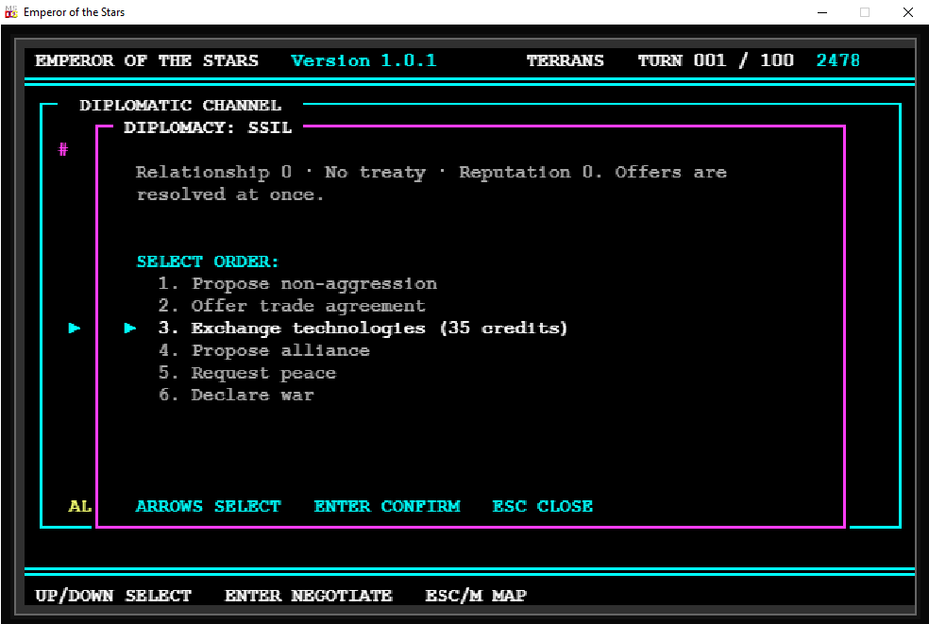Click the TURN 001 / 100 counter
Viewport: 929px width, 624px height.
pyautogui.click(x=716, y=60)
